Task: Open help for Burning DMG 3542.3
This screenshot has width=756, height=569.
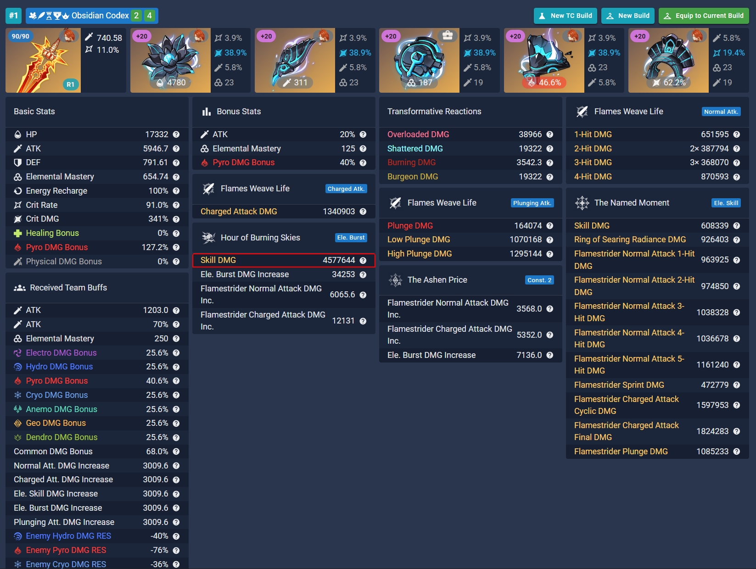Action: coord(550,162)
